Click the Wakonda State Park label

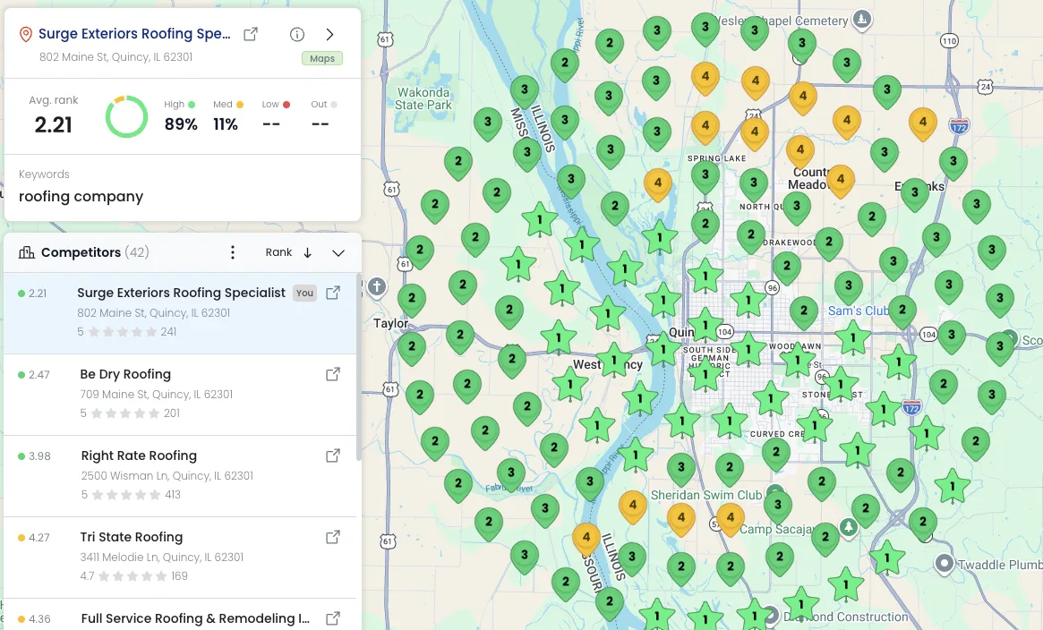click(423, 98)
